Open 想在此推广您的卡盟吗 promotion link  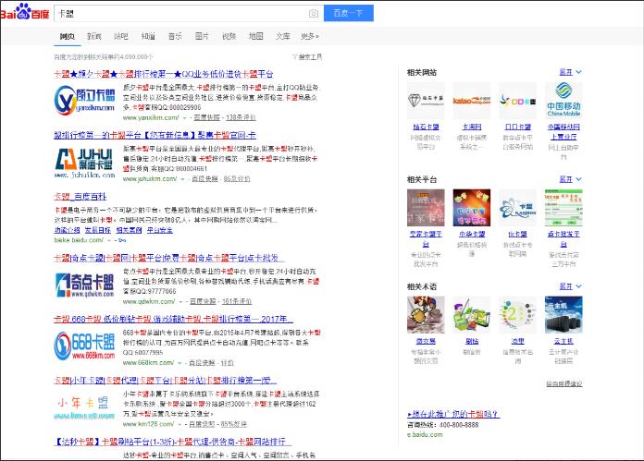(x=453, y=414)
